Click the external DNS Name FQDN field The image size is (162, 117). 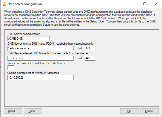pyautogui.click(x=40, y=58)
